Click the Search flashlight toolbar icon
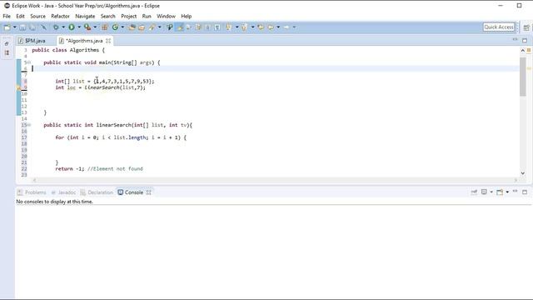533x300 pixels. click(152, 27)
